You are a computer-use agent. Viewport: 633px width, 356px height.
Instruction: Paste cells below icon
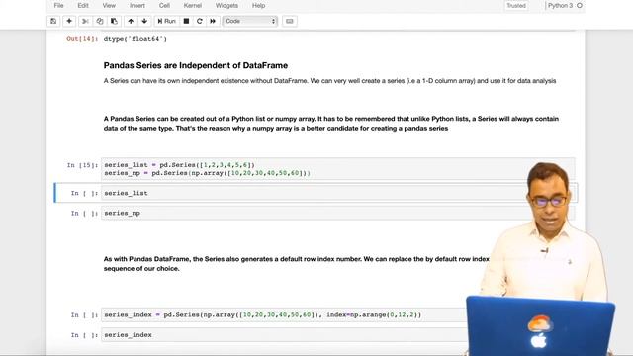point(115,21)
